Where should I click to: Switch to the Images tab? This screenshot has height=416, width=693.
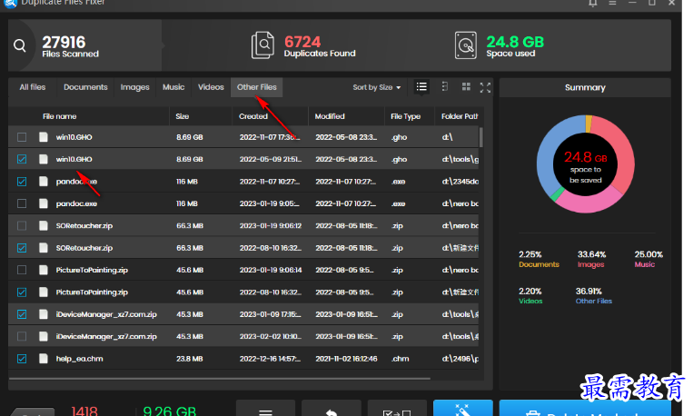134,87
